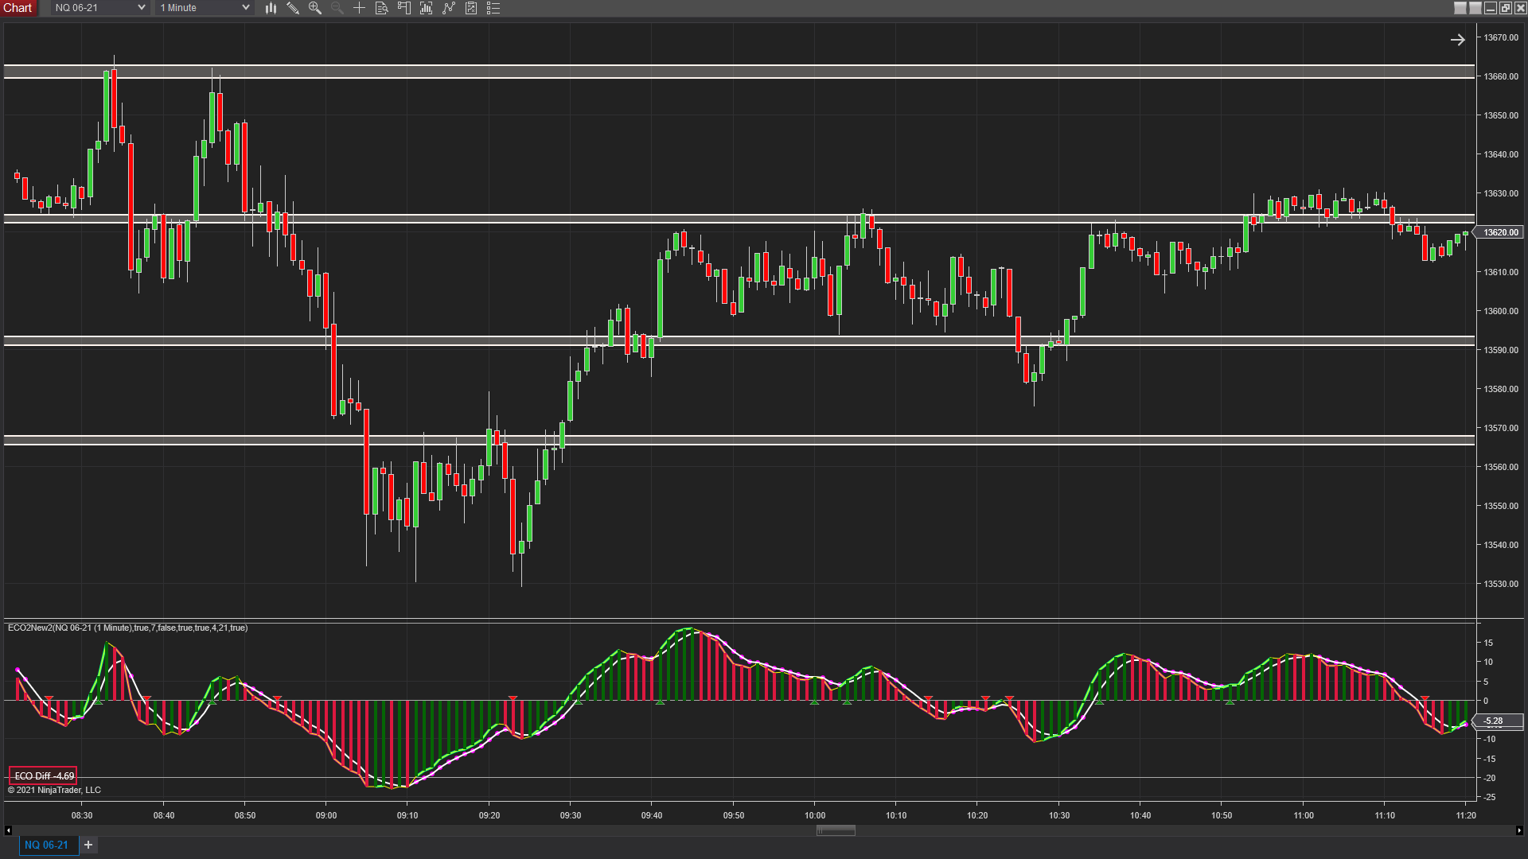Viewport: 1528px width, 859px height.
Task: Expand the 1 Minute interval dropdown
Action: coord(245,8)
